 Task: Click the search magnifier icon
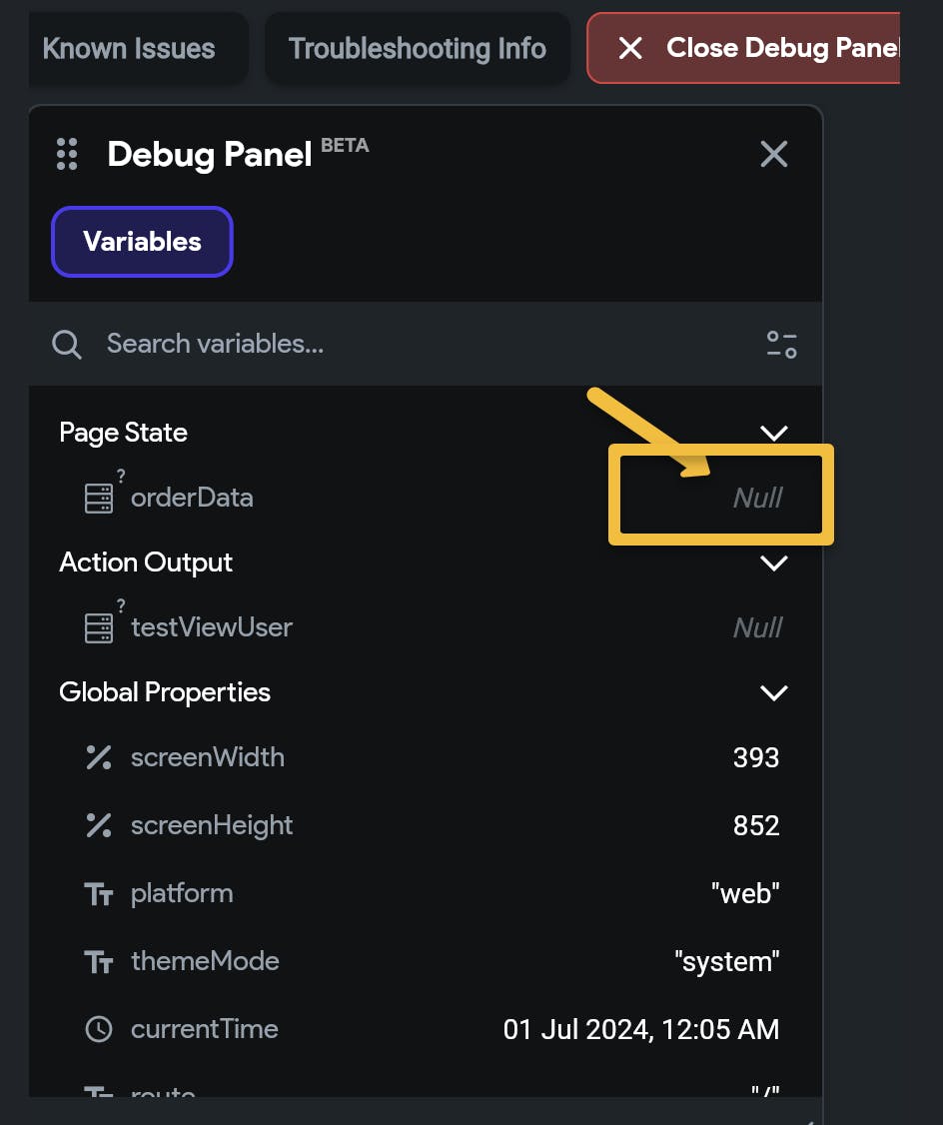[x=67, y=345]
